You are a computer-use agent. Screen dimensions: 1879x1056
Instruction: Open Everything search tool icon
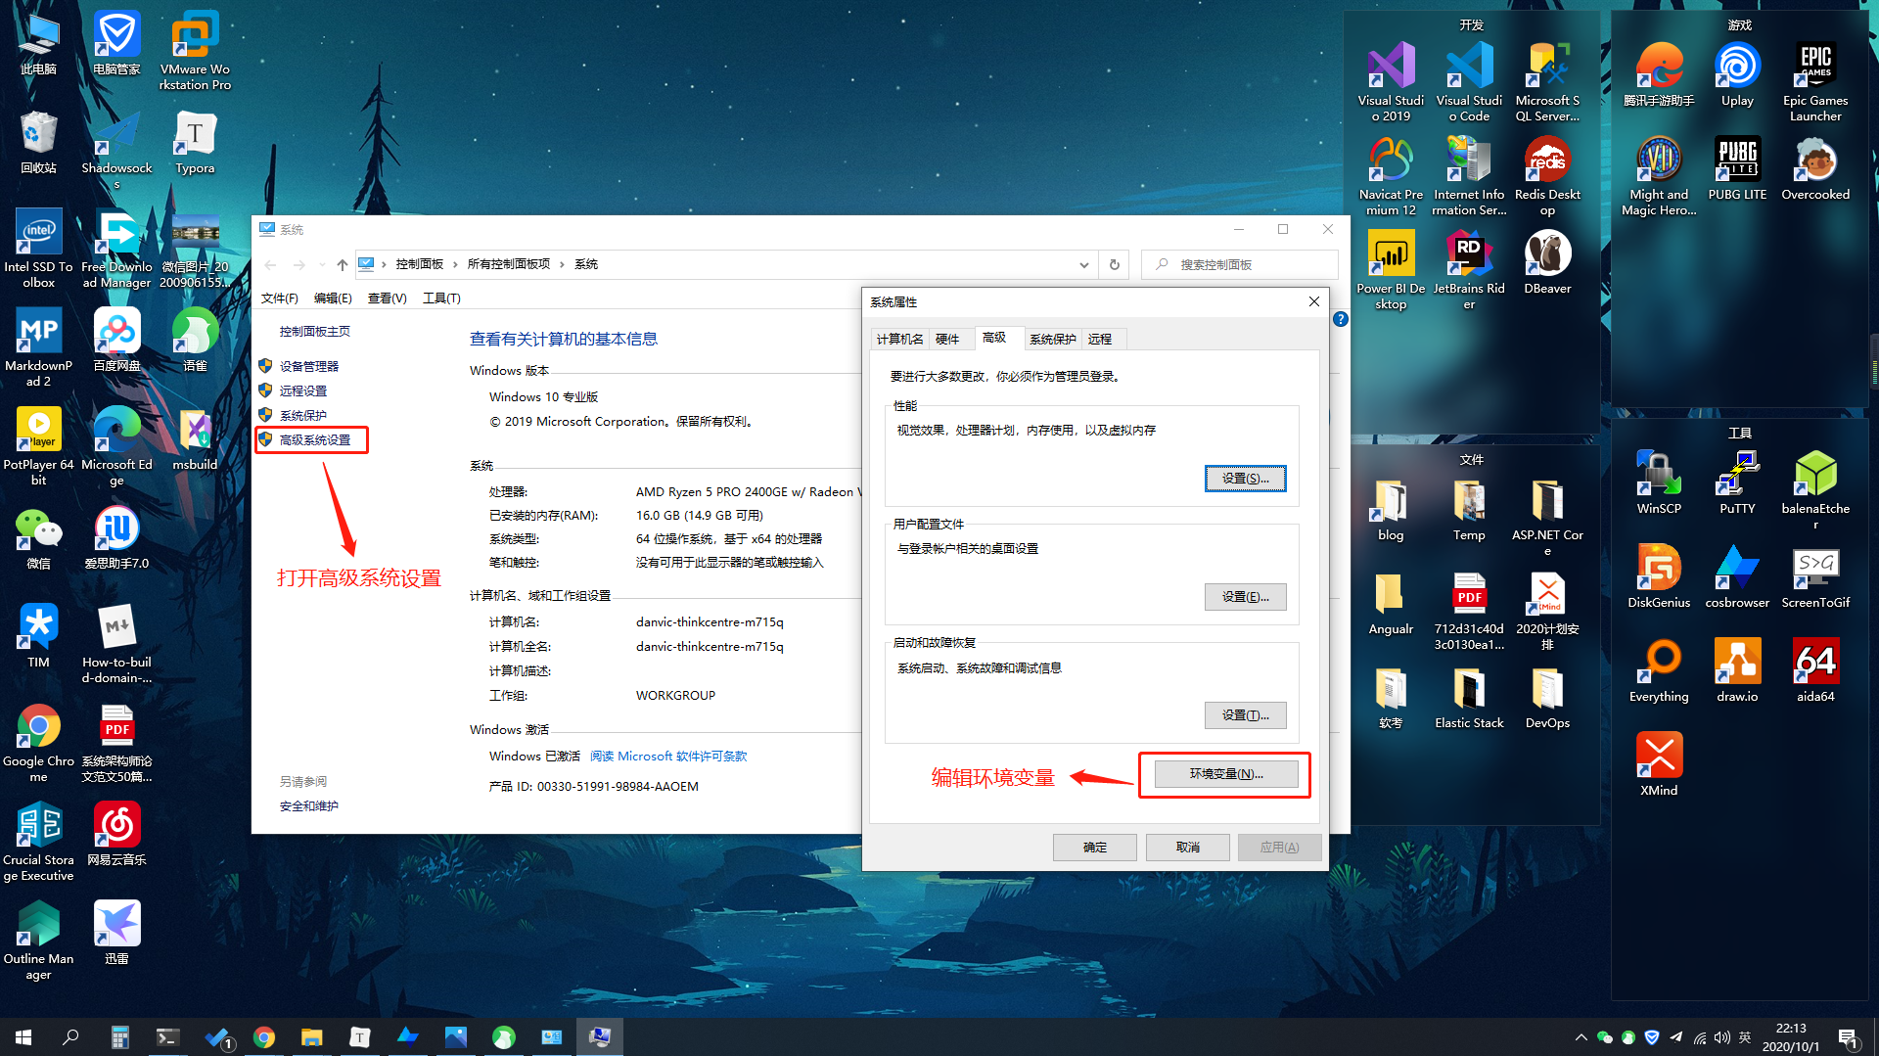[1659, 670]
